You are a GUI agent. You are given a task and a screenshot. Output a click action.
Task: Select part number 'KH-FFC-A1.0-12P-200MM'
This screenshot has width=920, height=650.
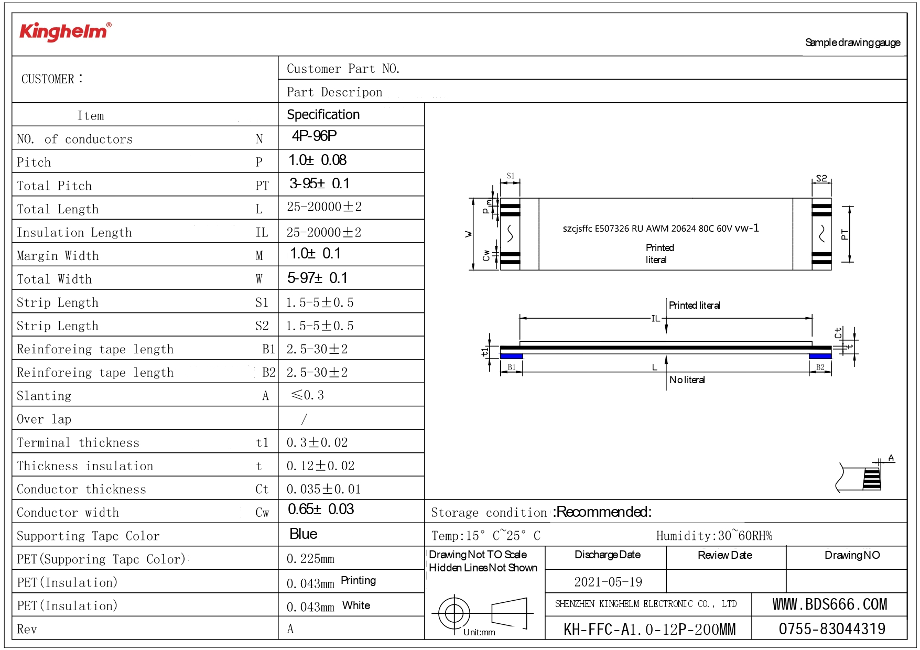(650, 630)
